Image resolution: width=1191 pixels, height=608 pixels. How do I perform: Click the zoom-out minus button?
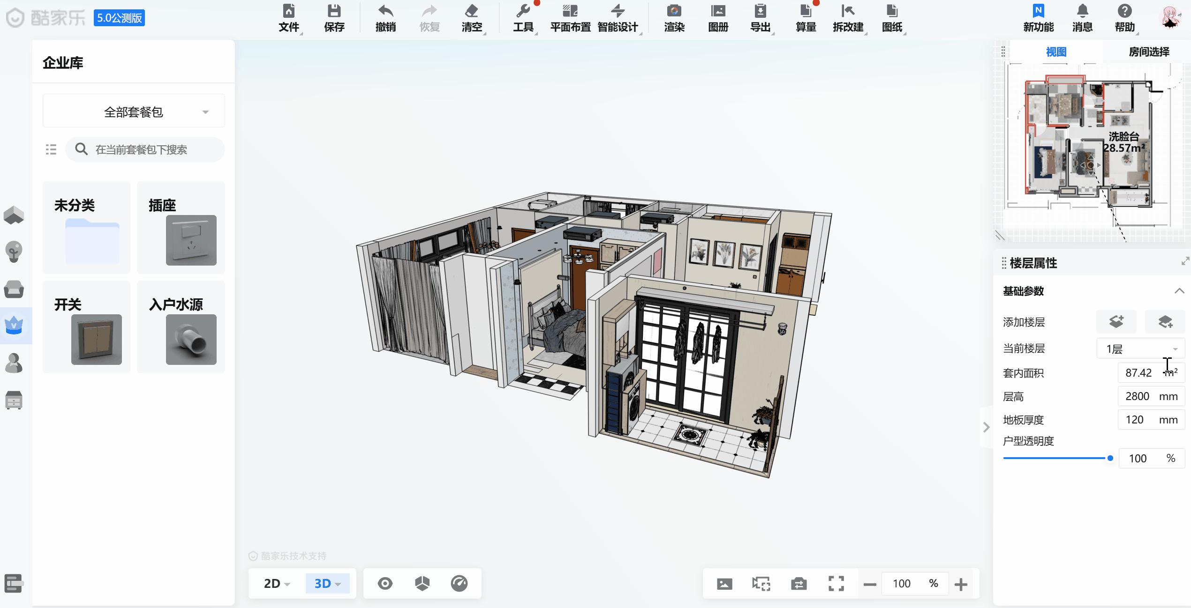point(870,584)
